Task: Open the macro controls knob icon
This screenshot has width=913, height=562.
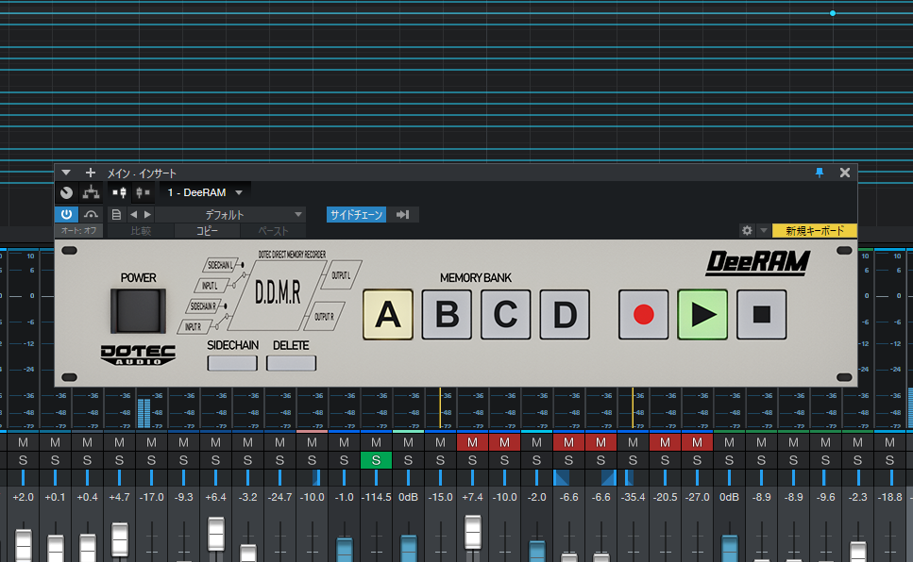Action: point(66,192)
